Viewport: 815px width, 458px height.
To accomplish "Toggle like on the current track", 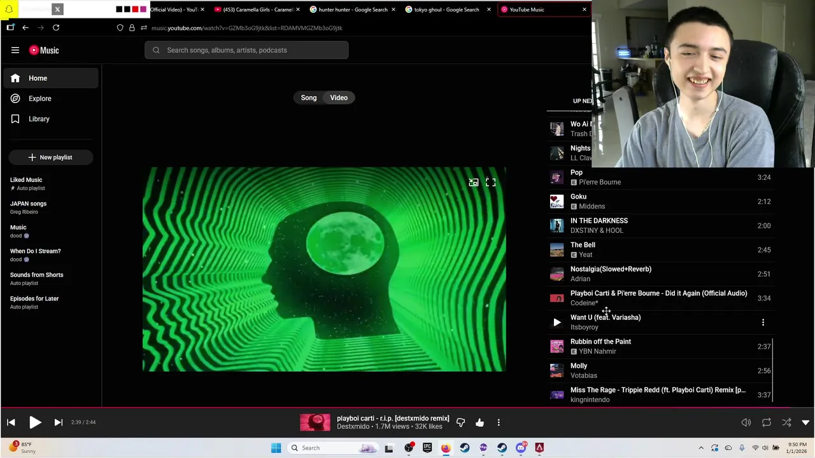I will (479, 422).
